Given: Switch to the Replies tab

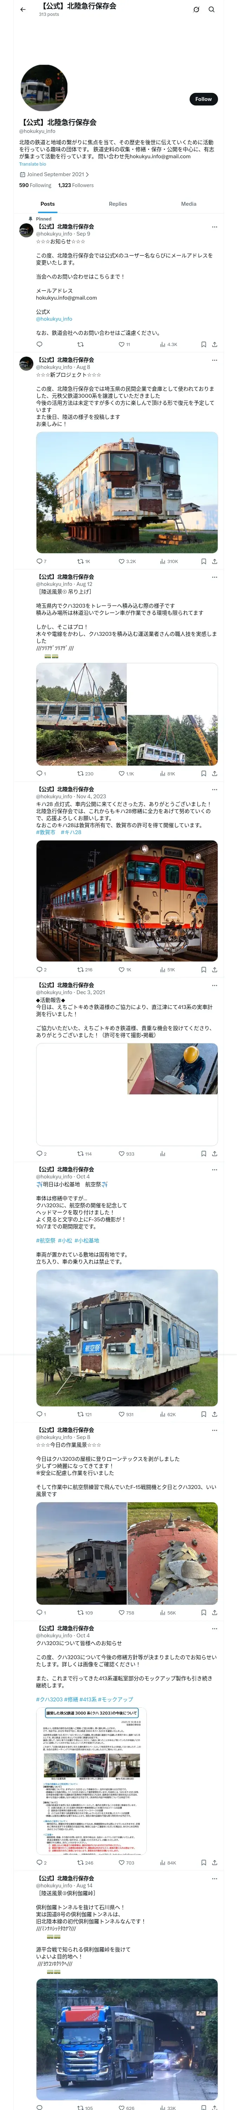Looking at the screenshot, I should [x=118, y=204].
